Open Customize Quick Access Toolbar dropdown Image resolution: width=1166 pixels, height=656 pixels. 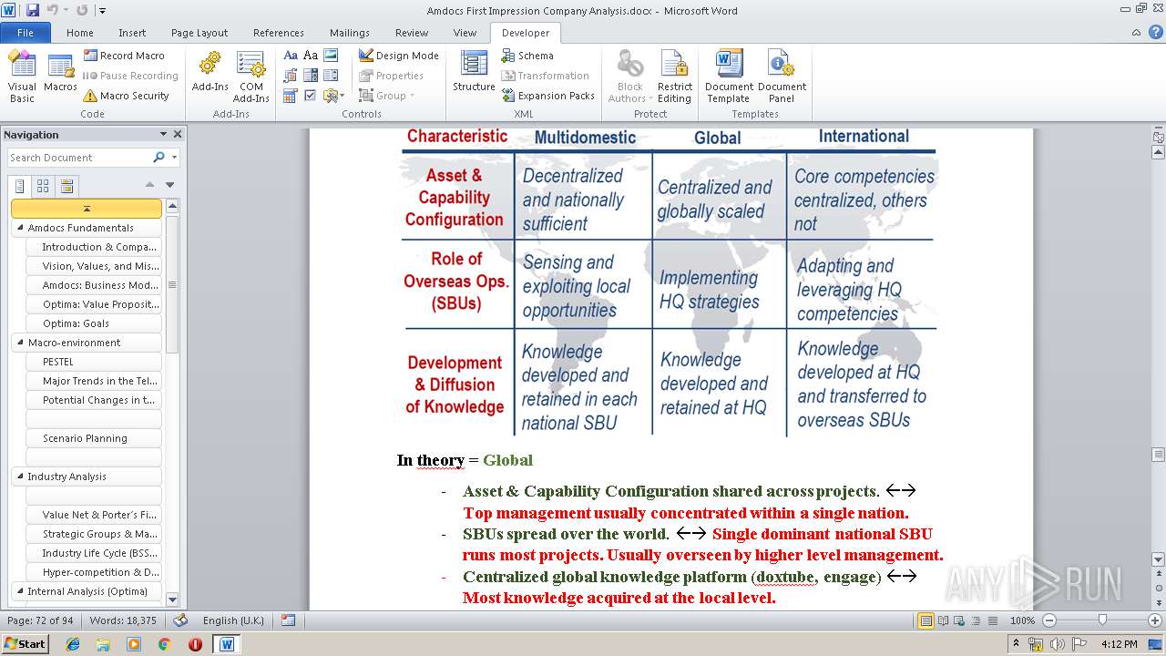(102, 11)
